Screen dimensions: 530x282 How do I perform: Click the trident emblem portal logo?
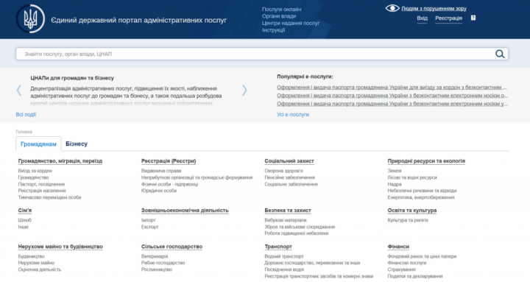(x=30, y=18)
